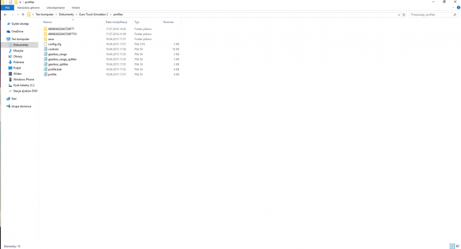Expand the ribbon with the chevron
The image size is (461, 249).
point(453,8)
